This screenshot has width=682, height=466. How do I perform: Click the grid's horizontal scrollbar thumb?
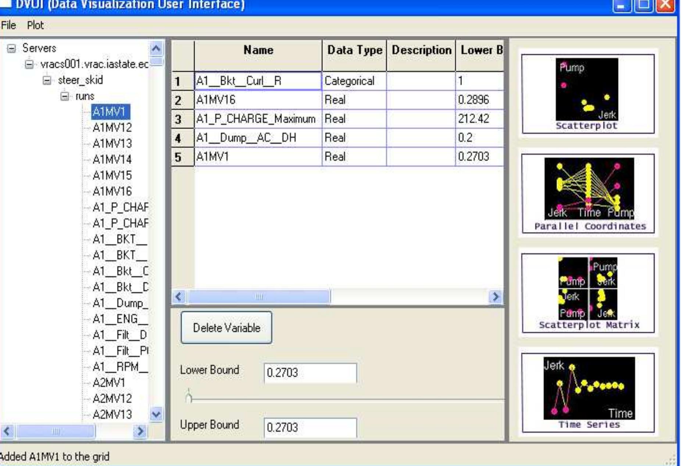tap(259, 296)
